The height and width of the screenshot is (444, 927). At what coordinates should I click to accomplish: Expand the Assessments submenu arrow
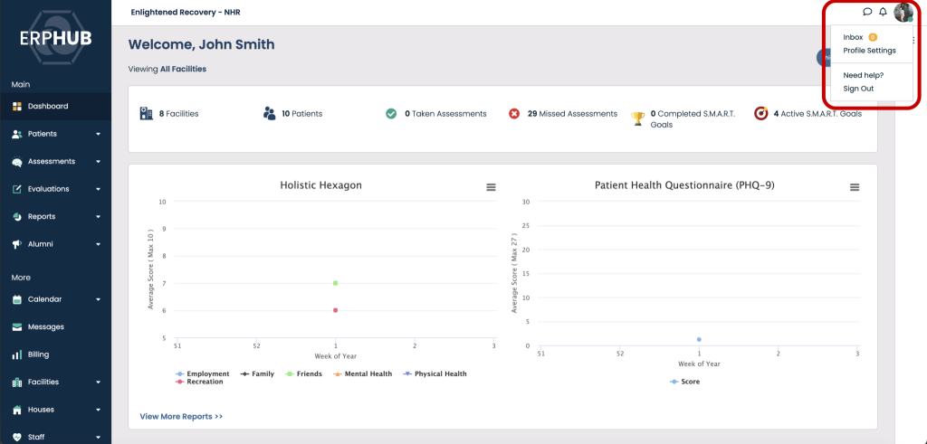tap(98, 162)
